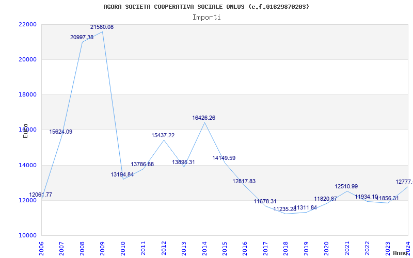Click the Euro axis label
413x258 pixels.
point(25,131)
